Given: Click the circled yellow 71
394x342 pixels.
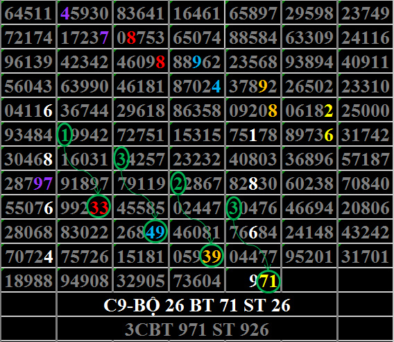Looking at the screenshot, I should (x=268, y=281).
